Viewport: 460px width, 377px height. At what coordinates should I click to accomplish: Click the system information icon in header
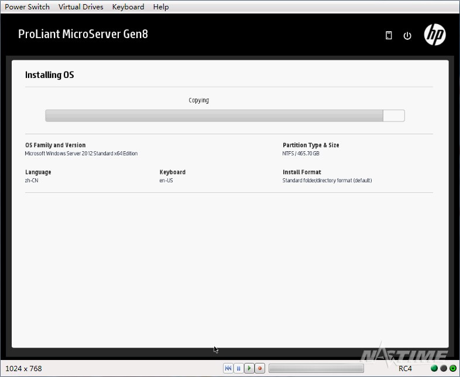[x=389, y=35]
